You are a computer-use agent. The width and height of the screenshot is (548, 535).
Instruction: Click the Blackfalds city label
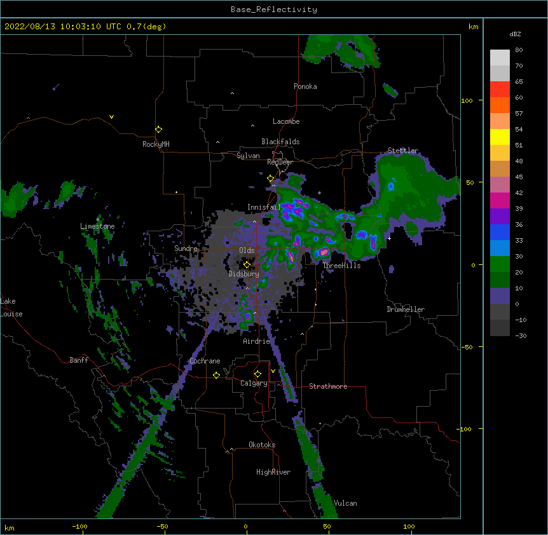(280, 142)
